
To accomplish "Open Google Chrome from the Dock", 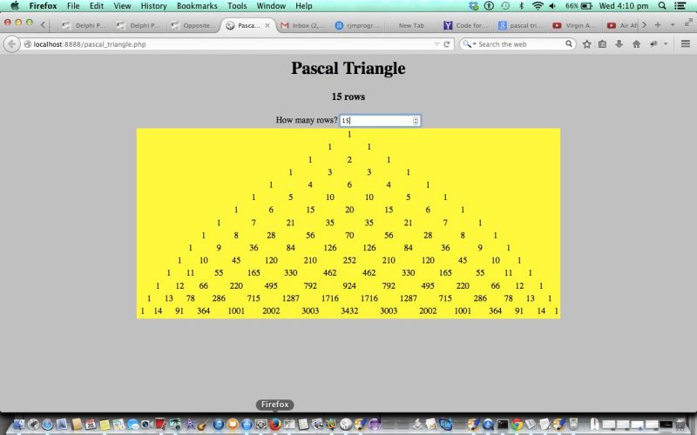I will 517,425.
